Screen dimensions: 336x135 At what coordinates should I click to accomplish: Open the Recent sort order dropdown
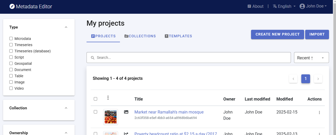(311, 58)
